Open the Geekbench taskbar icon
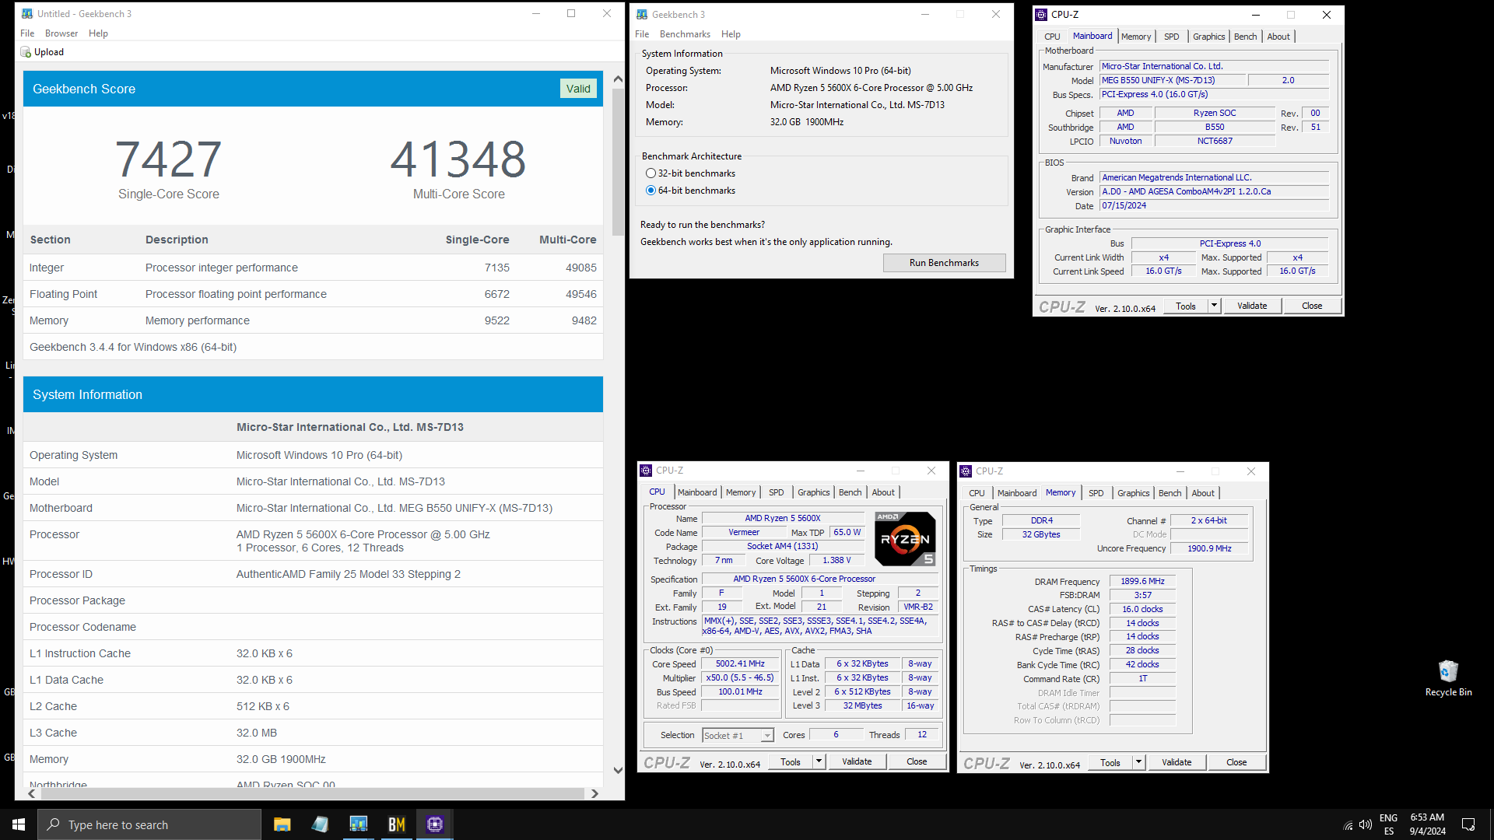 pyautogui.click(x=358, y=824)
